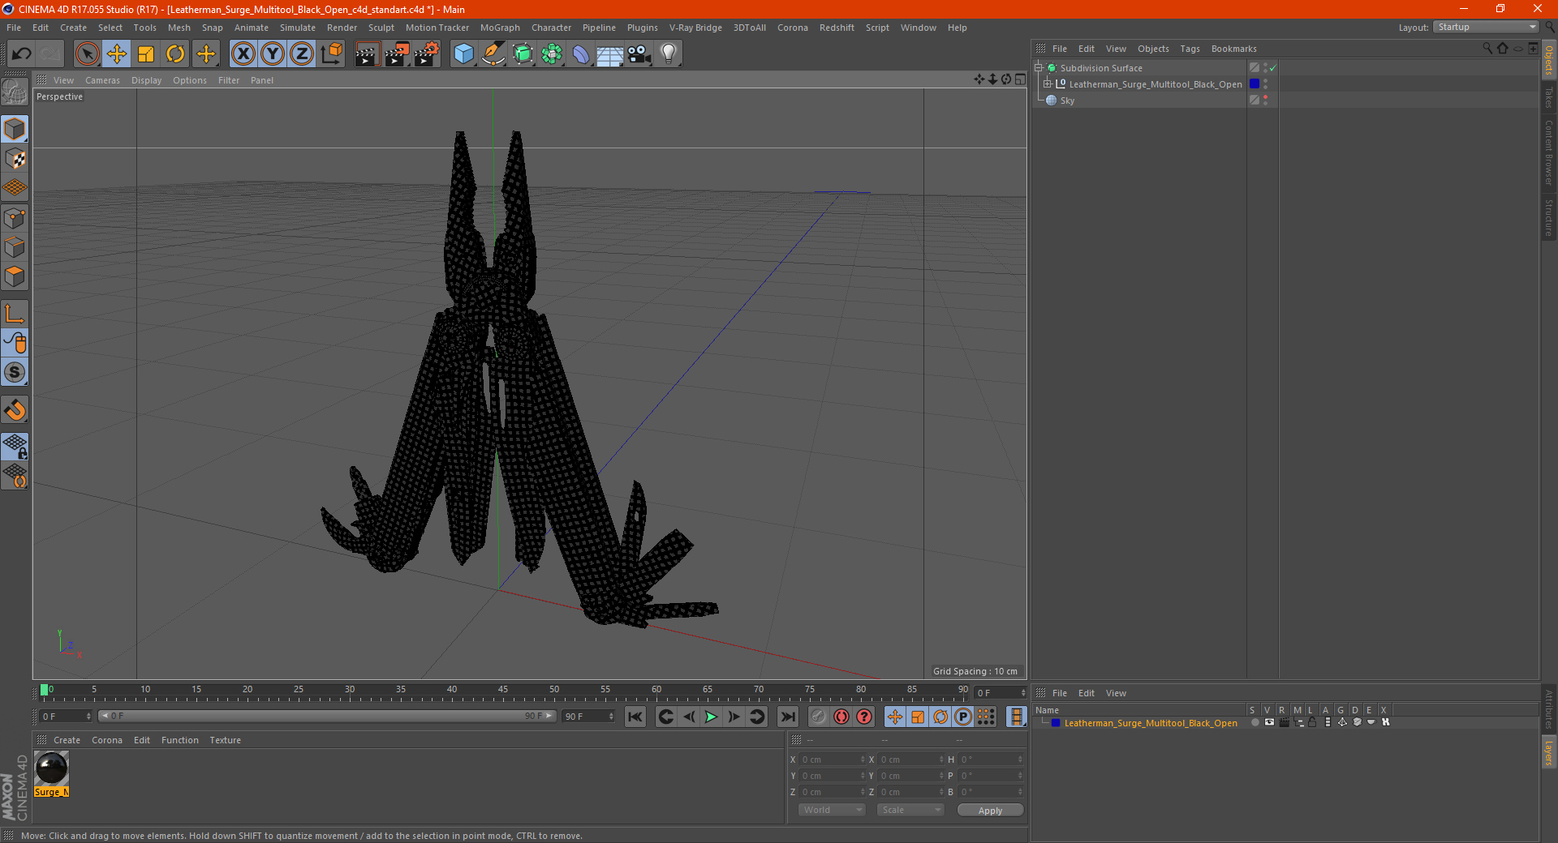
Task: Open the viewport Display menu
Action: 146,80
